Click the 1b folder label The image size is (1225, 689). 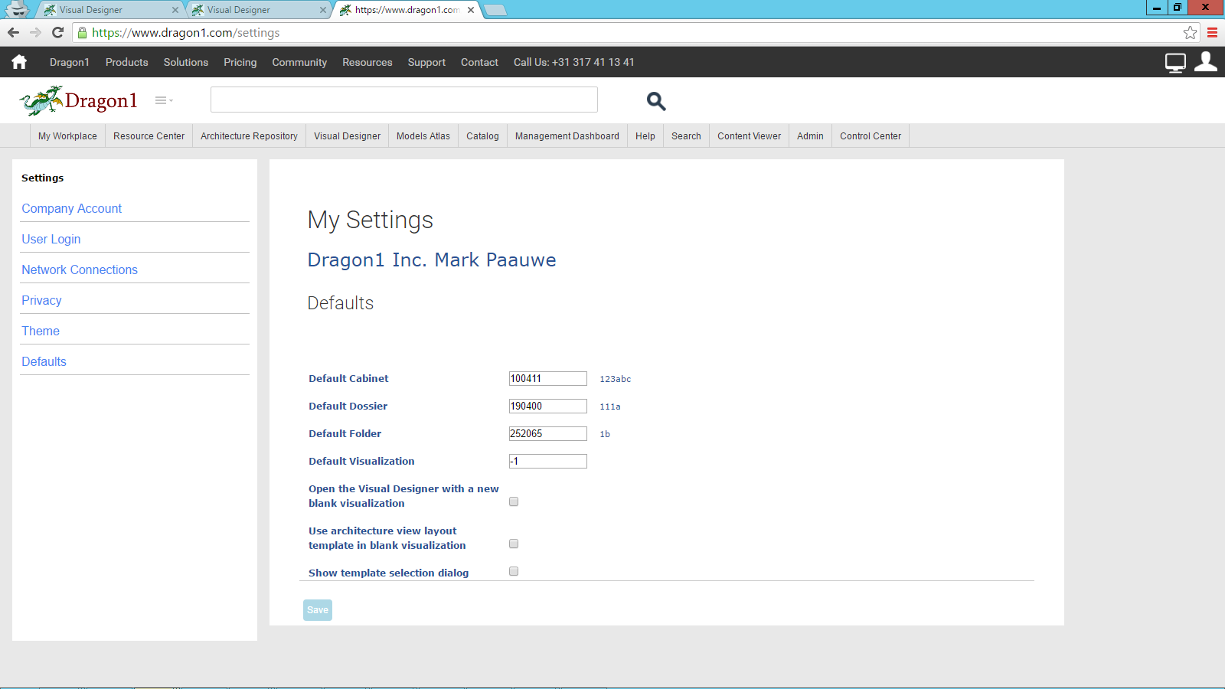605,434
